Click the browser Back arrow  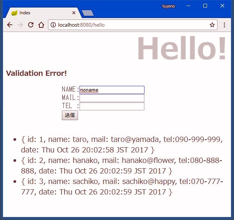pos(10,25)
